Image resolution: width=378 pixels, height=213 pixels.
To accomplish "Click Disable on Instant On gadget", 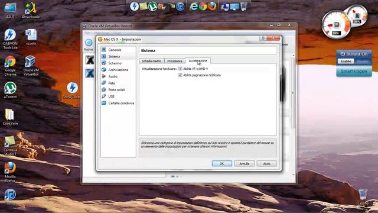I will coord(362,62).
